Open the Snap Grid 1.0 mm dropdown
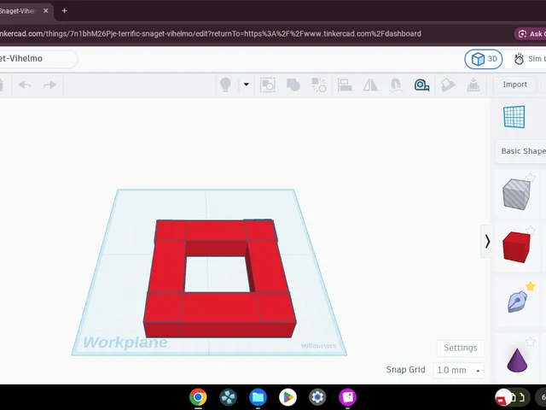The height and width of the screenshot is (410, 546). tap(458, 370)
